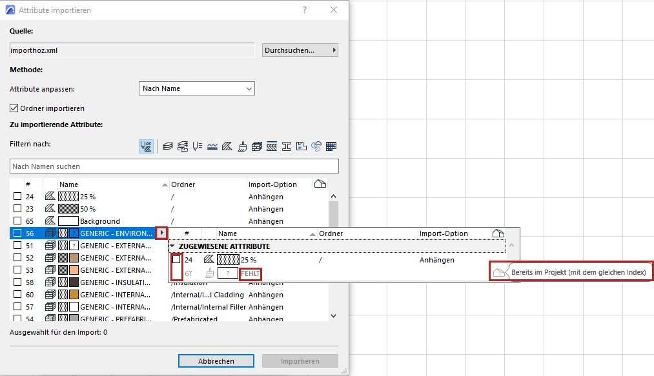
Task: Click the project status icon in popup list header
Action: pos(498,233)
